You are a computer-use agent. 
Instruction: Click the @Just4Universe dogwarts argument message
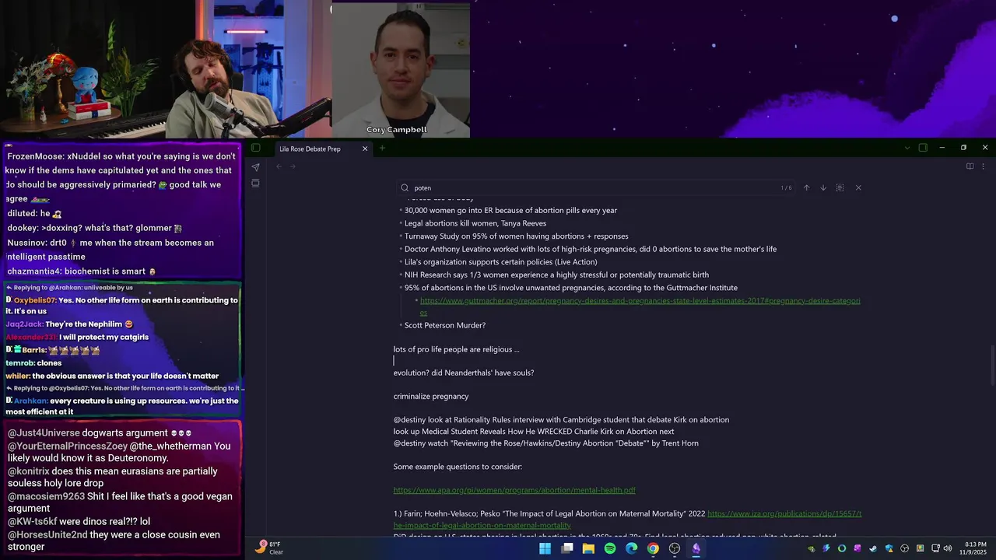coord(100,432)
